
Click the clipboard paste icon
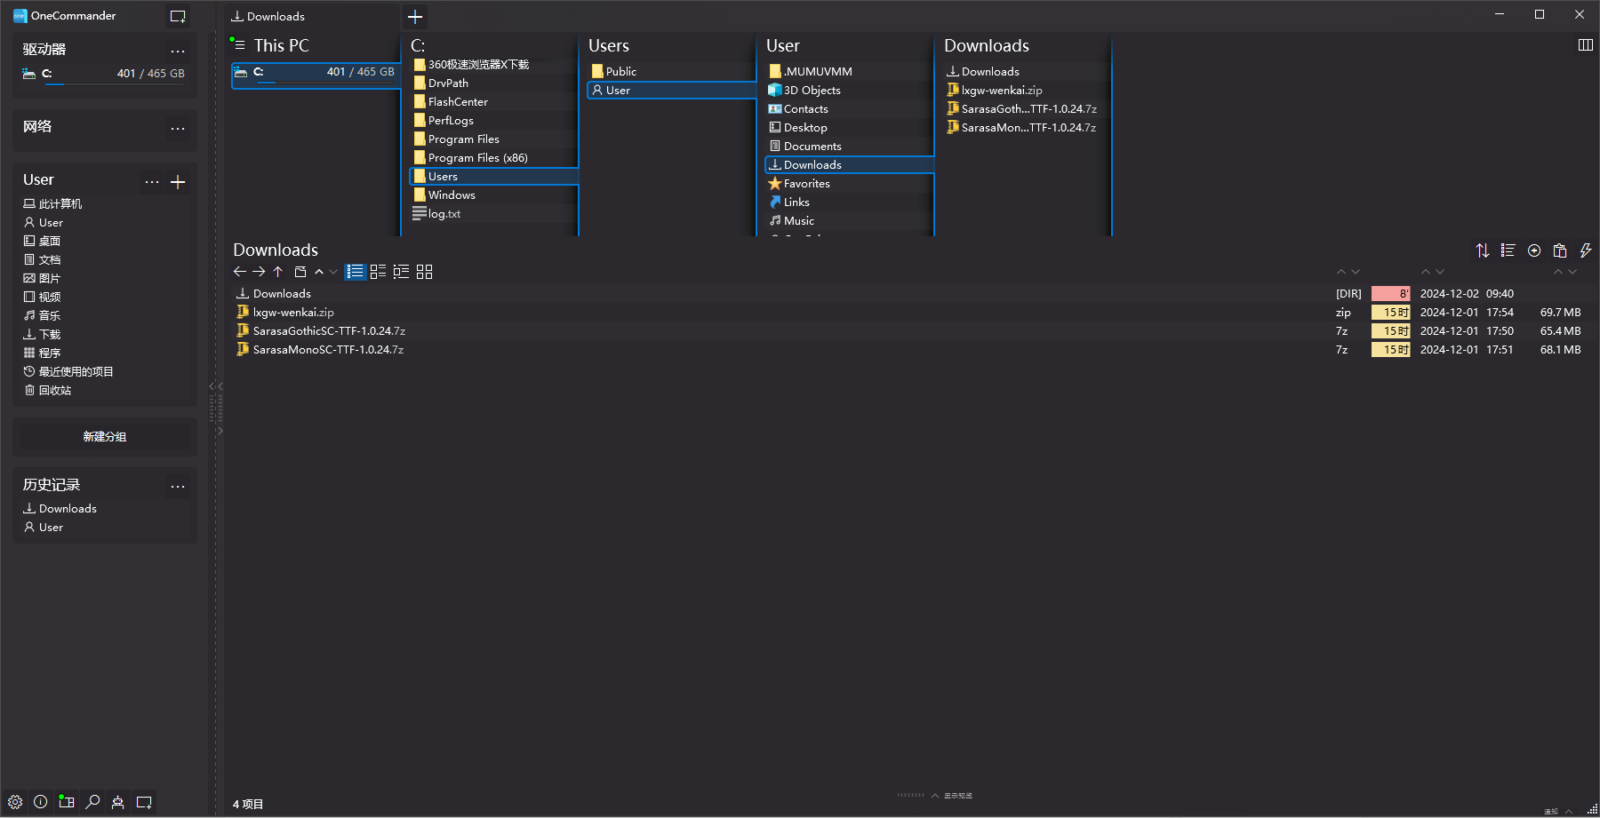click(1560, 250)
